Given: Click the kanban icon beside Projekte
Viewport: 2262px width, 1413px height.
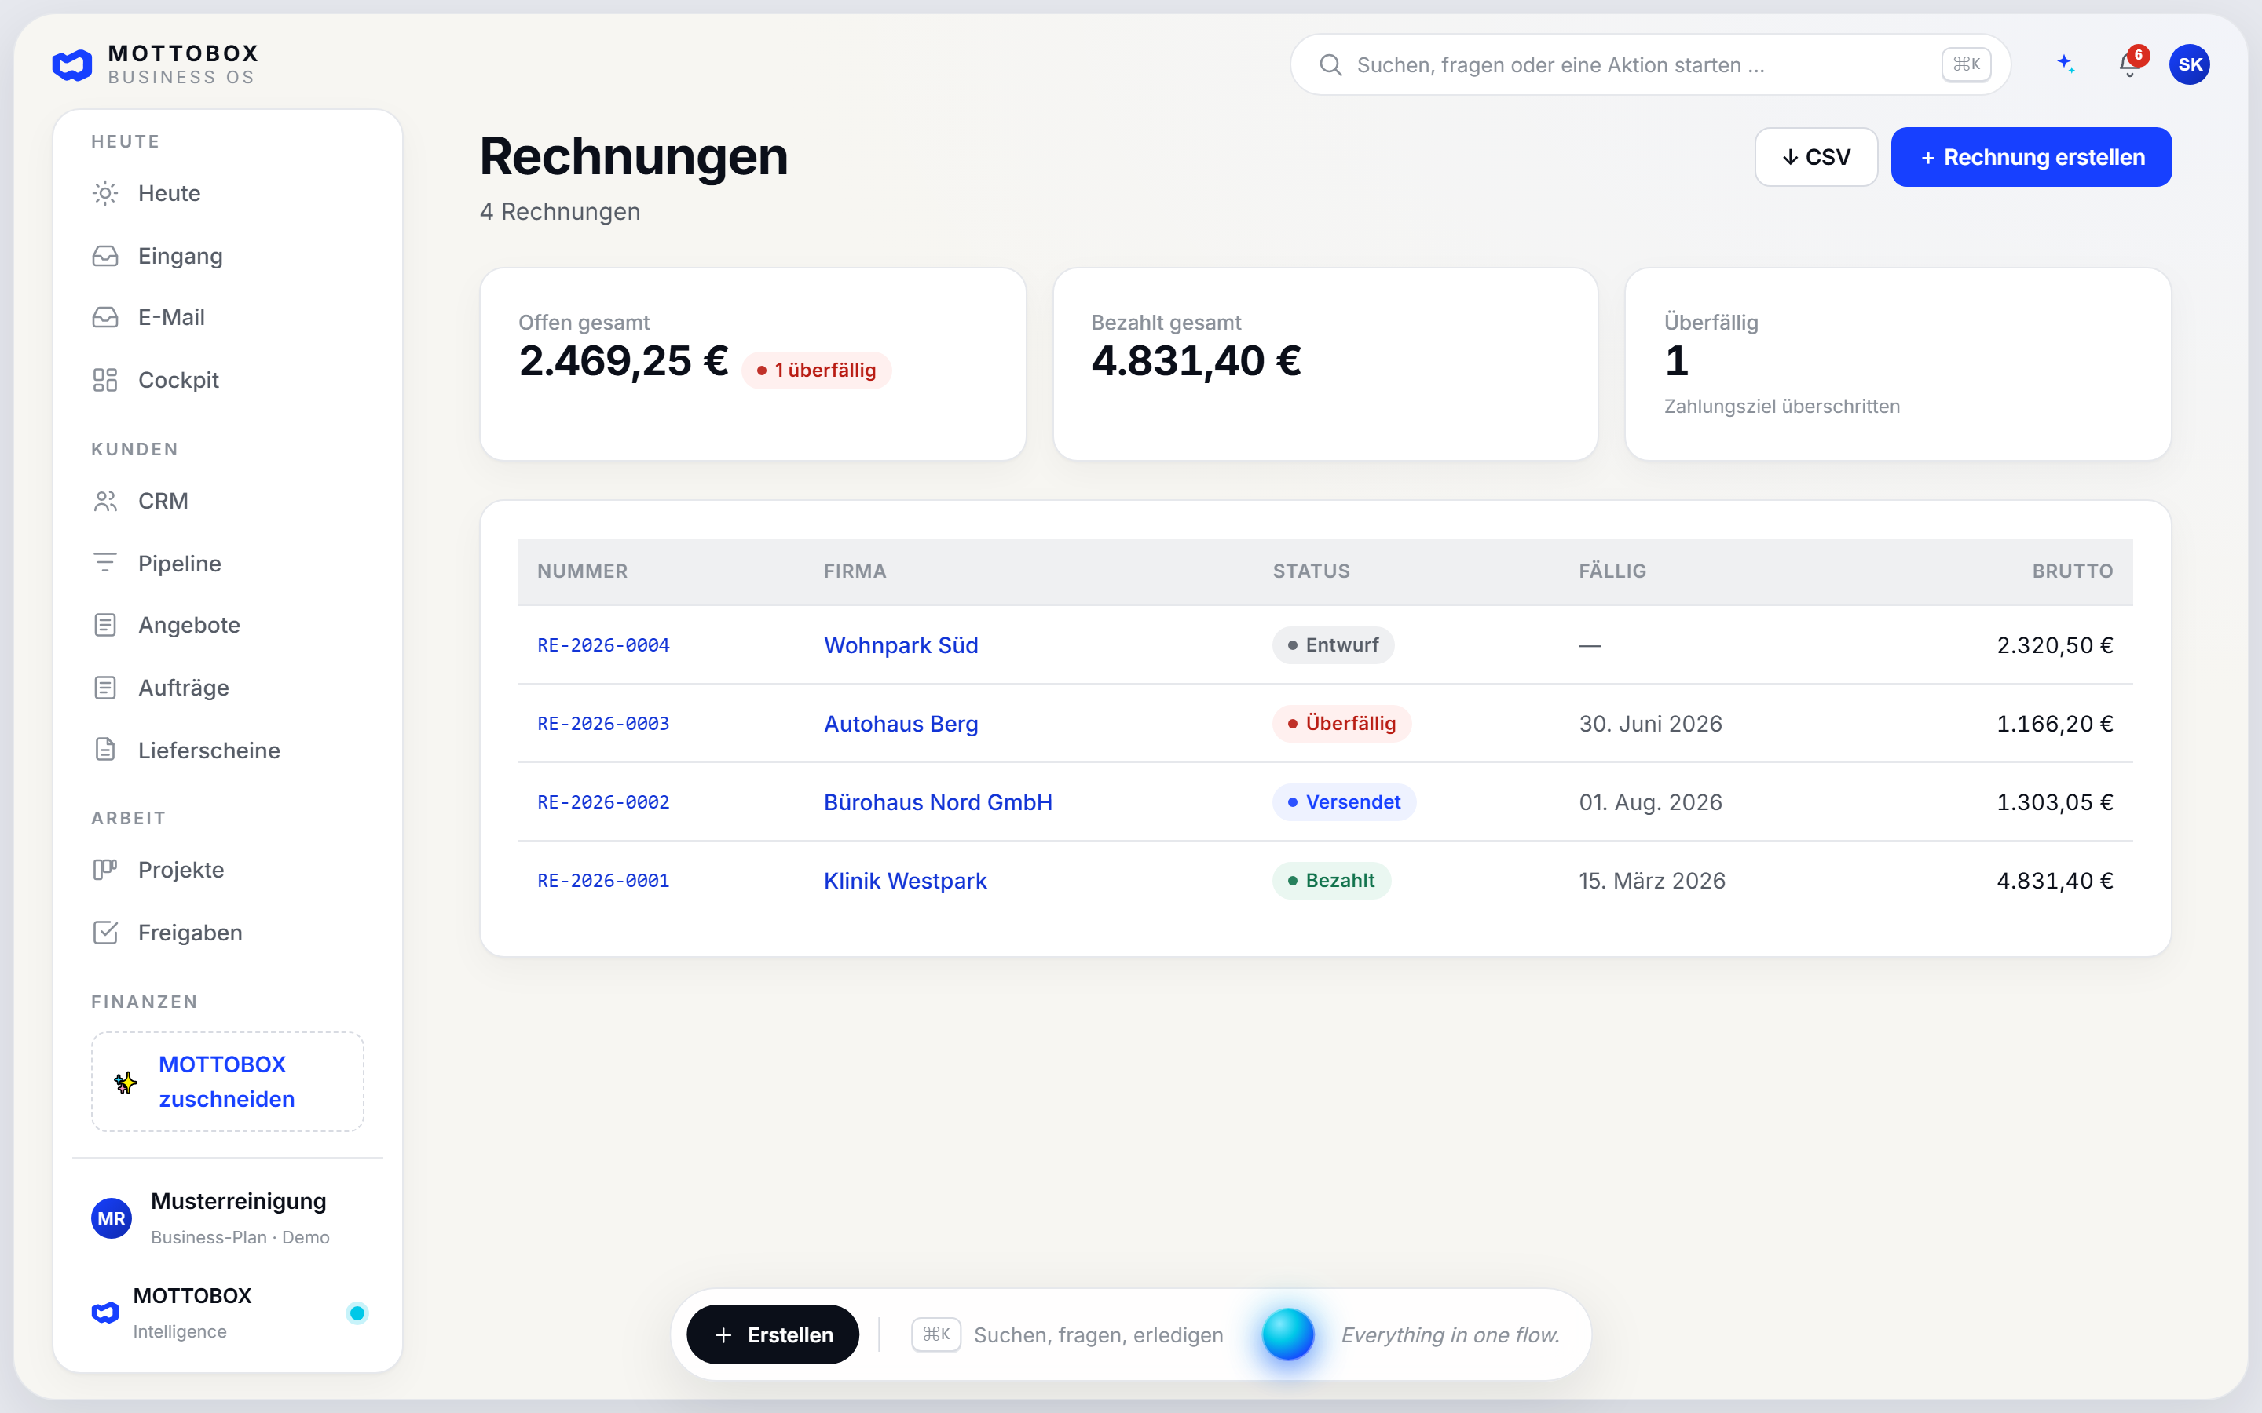Looking at the screenshot, I should point(105,870).
